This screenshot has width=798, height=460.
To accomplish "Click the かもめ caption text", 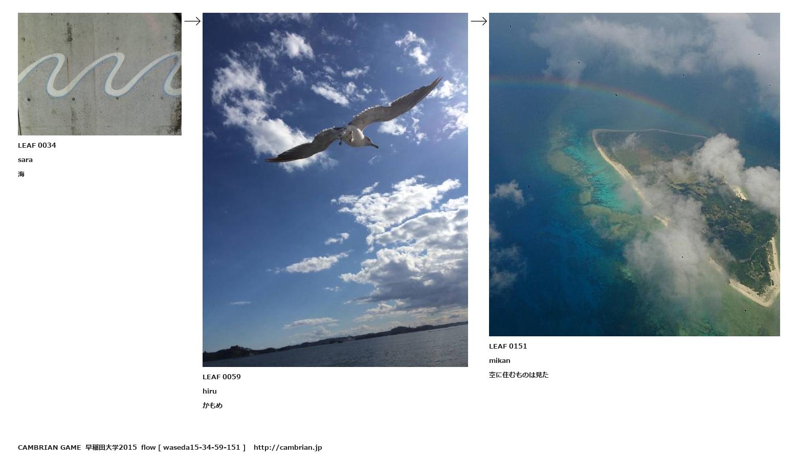I will point(212,405).
